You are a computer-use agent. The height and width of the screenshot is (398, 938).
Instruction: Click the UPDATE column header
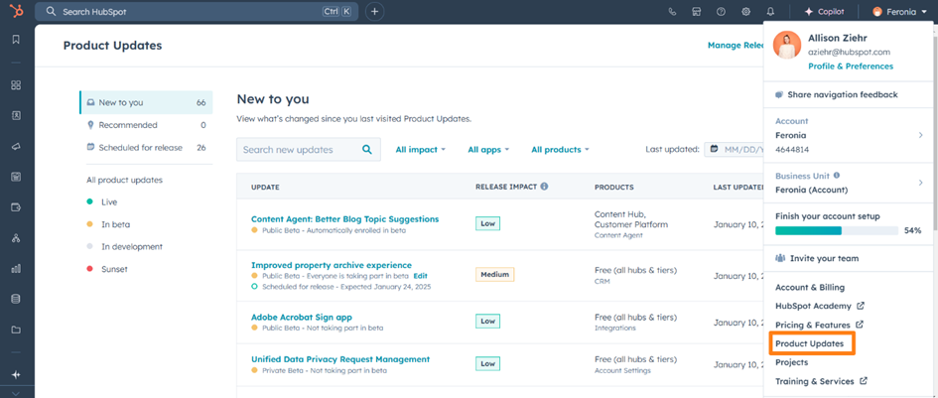[265, 188]
